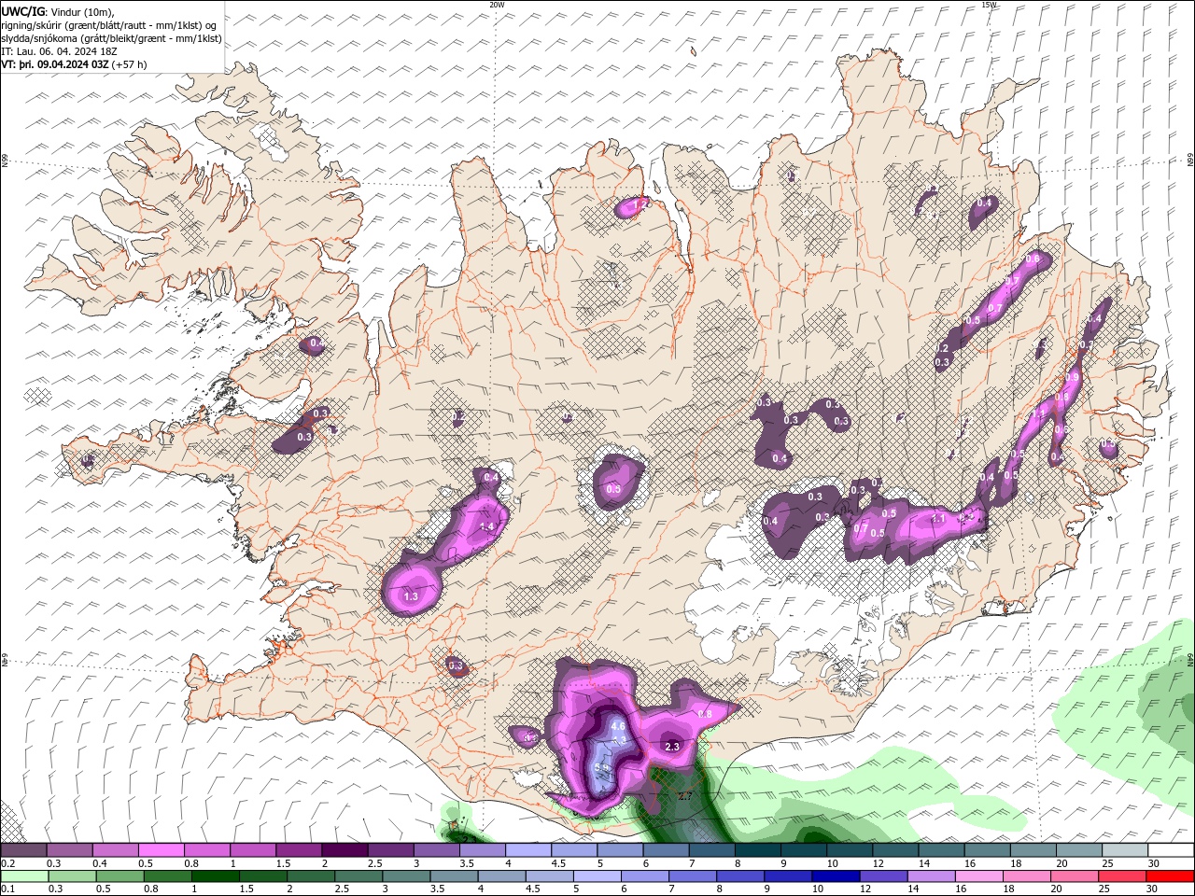Click the '0.1' label under the rain legend
Screen dimensions: 1195x896
(x=8, y=889)
